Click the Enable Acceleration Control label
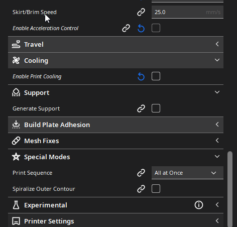The image size is (237, 227). (x=45, y=28)
